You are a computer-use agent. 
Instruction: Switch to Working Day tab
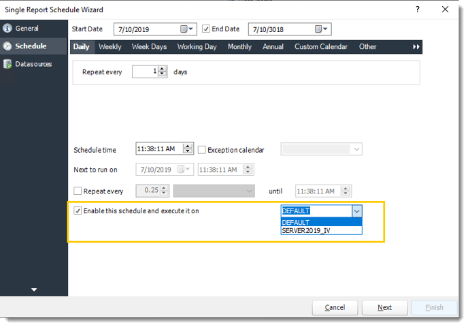click(x=197, y=47)
